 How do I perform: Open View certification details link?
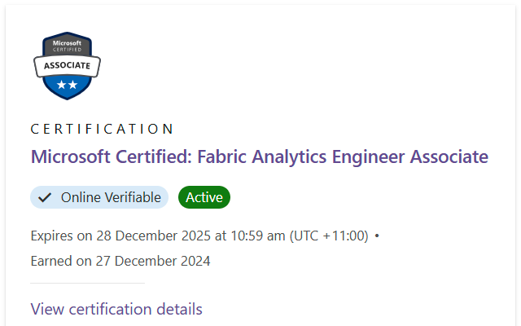(116, 309)
